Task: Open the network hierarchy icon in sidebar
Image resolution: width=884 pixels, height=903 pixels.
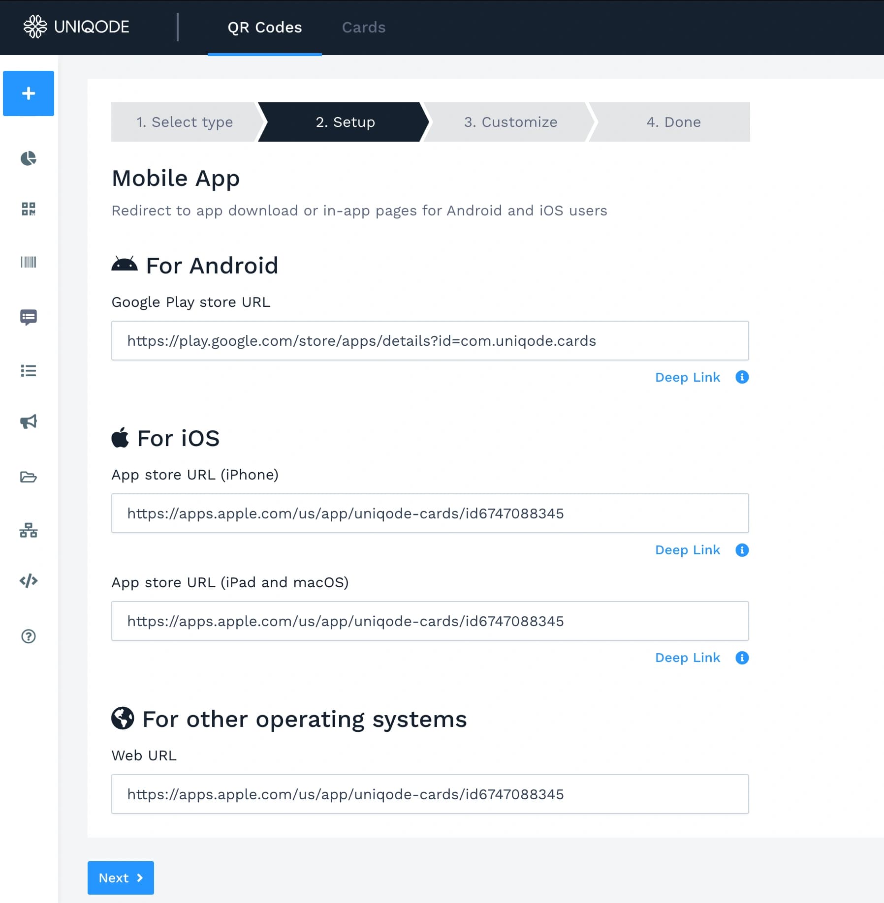Action: tap(29, 530)
